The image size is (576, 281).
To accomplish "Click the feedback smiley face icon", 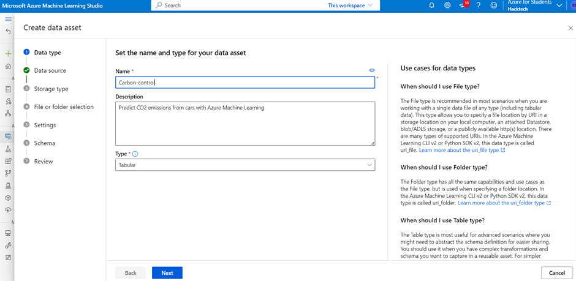I will tap(494, 6).
